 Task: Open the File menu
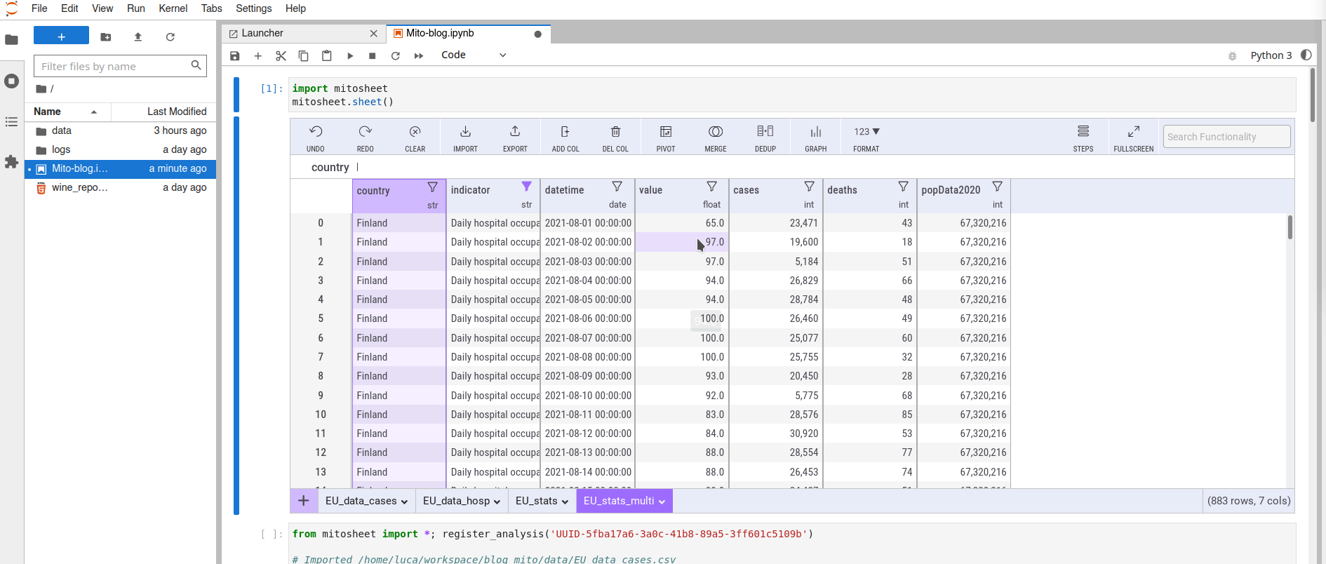39,8
